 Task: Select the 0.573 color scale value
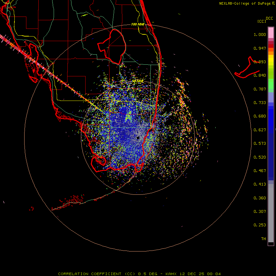[260, 144]
